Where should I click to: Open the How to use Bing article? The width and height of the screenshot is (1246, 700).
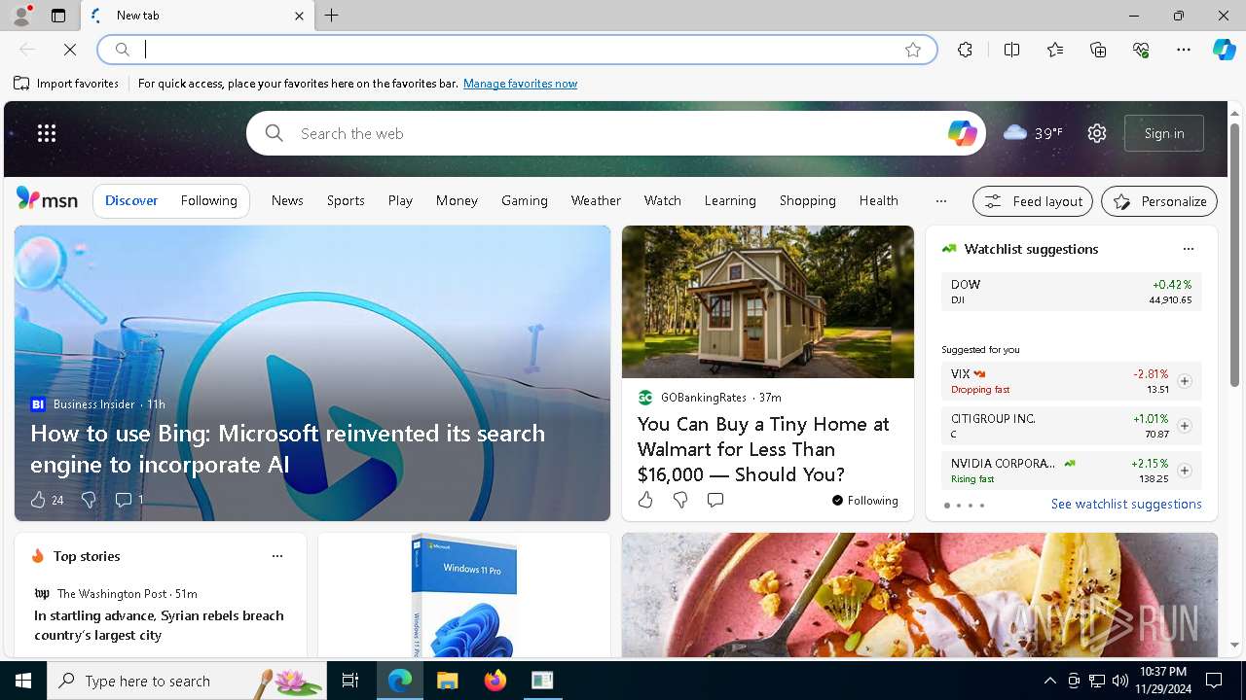click(x=287, y=448)
